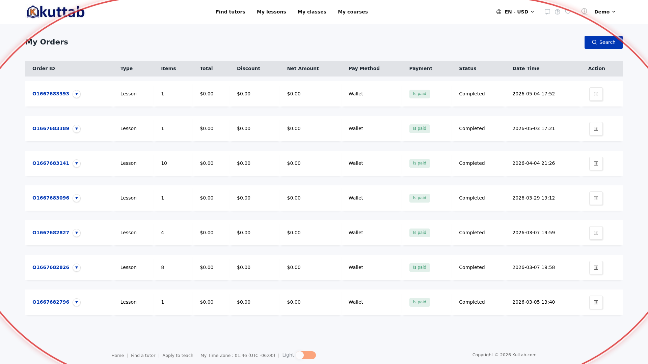Viewport: 648px width, 364px height.
Task: Expand order O1667682827 arrow
Action: [77, 233]
